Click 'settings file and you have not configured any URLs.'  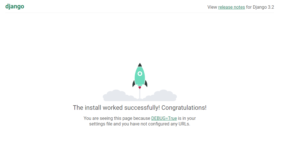pos(140,124)
